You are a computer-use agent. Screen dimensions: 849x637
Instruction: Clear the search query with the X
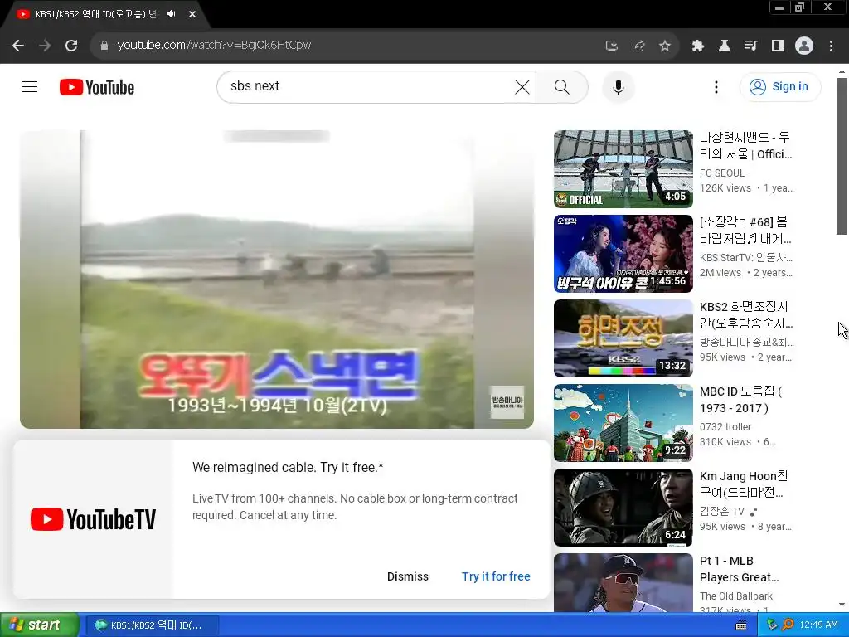[522, 86]
